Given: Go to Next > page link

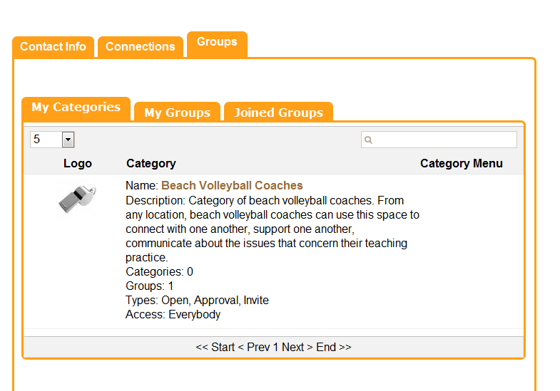Looking at the screenshot, I should (x=297, y=347).
